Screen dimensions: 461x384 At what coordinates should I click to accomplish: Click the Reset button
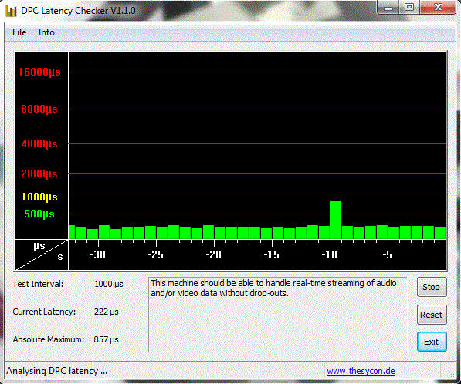432,315
